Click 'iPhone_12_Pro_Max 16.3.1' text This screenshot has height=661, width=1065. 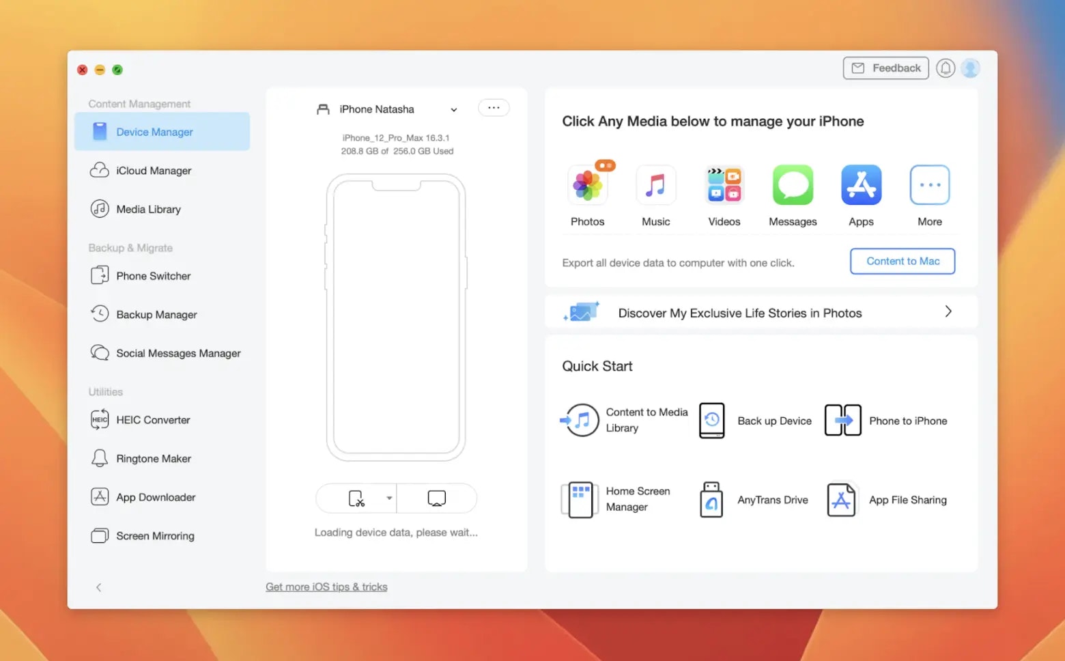[x=396, y=138]
